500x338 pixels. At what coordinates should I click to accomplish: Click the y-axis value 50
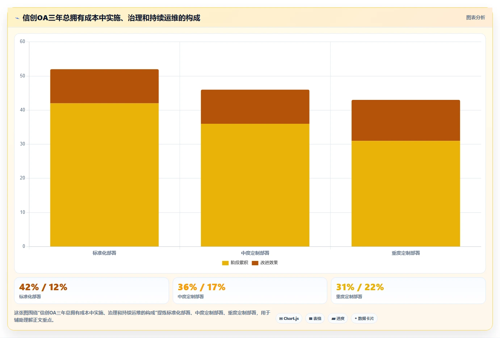(22, 76)
